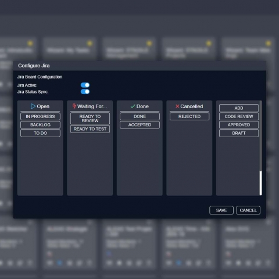
Task: Click the Jira Board Configuration label
Action: point(40,77)
